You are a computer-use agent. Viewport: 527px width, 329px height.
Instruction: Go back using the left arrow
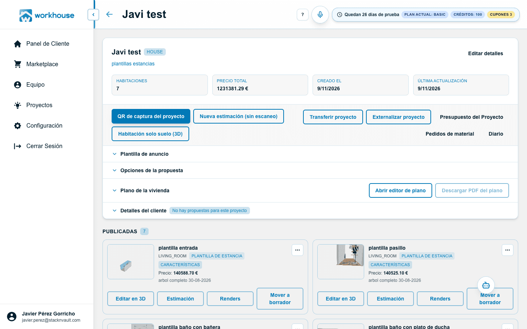(x=109, y=14)
